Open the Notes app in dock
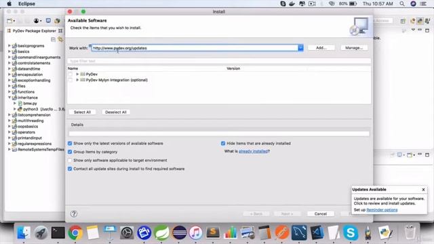The height and width of the screenshot is (244, 434). coord(92,232)
